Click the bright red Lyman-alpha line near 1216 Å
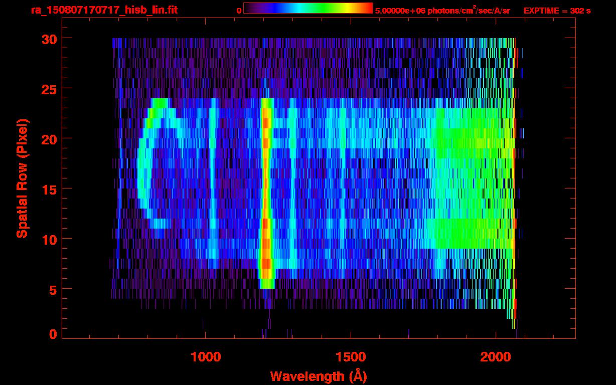Screen dimensions: 616x385 pos(266,194)
